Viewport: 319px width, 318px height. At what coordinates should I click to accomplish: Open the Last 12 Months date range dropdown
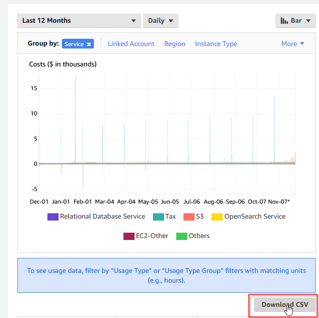(79, 20)
